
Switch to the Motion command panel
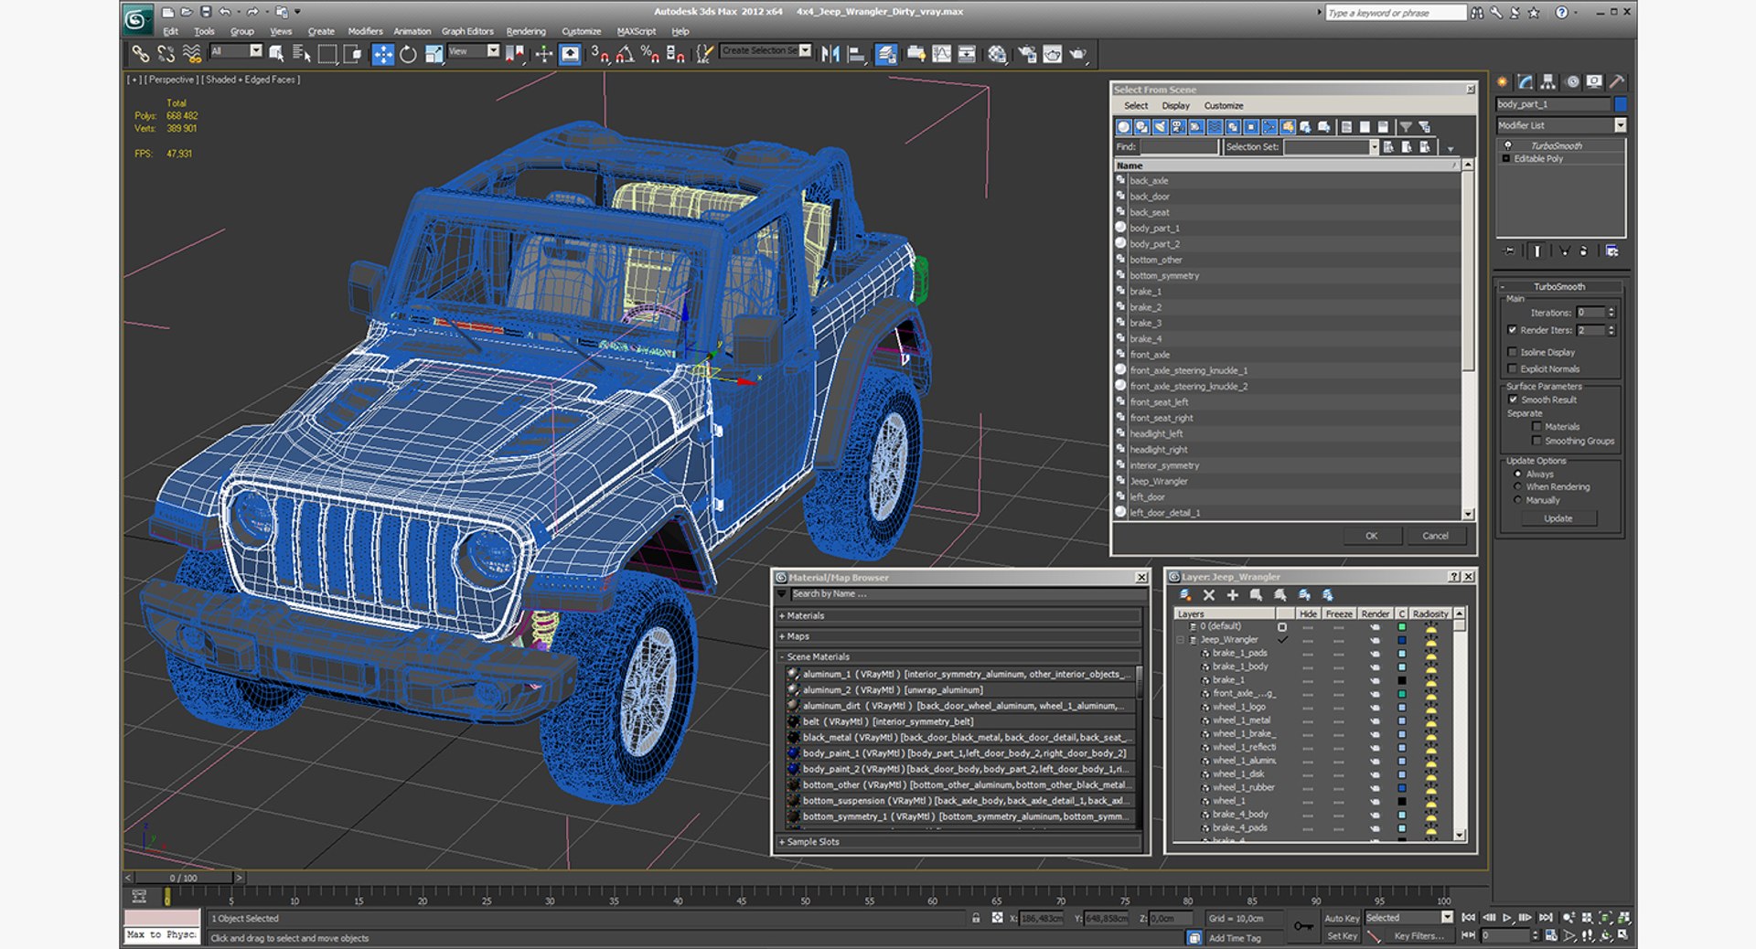(x=1572, y=81)
